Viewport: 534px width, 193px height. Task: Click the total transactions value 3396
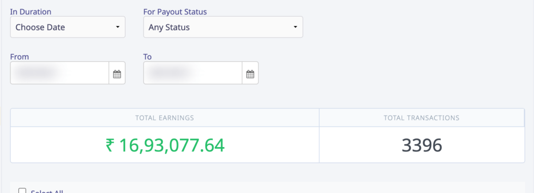pyautogui.click(x=421, y=146)
